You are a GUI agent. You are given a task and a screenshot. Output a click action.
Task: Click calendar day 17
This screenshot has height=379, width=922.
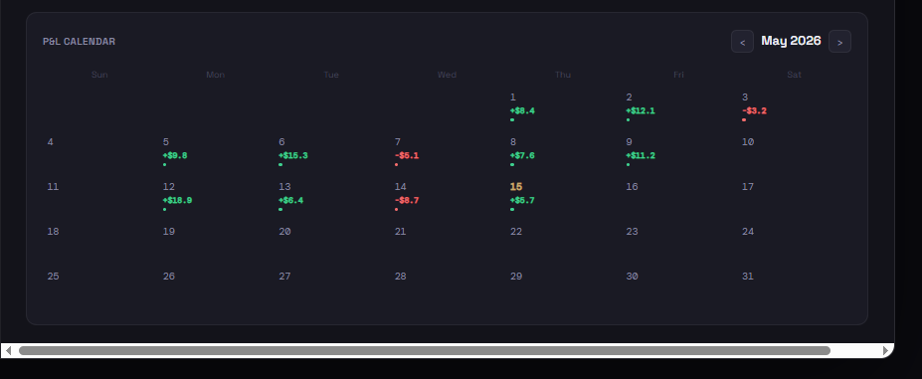pos(795,198)
